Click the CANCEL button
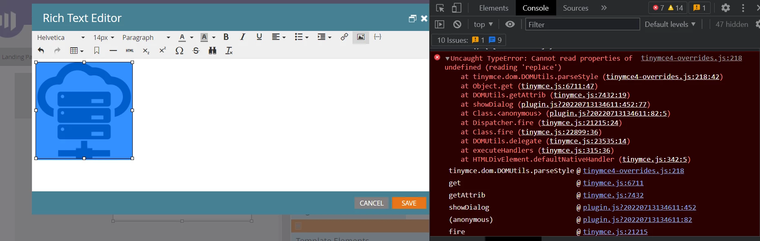This screenshot has width=760, height=241. 372,203
